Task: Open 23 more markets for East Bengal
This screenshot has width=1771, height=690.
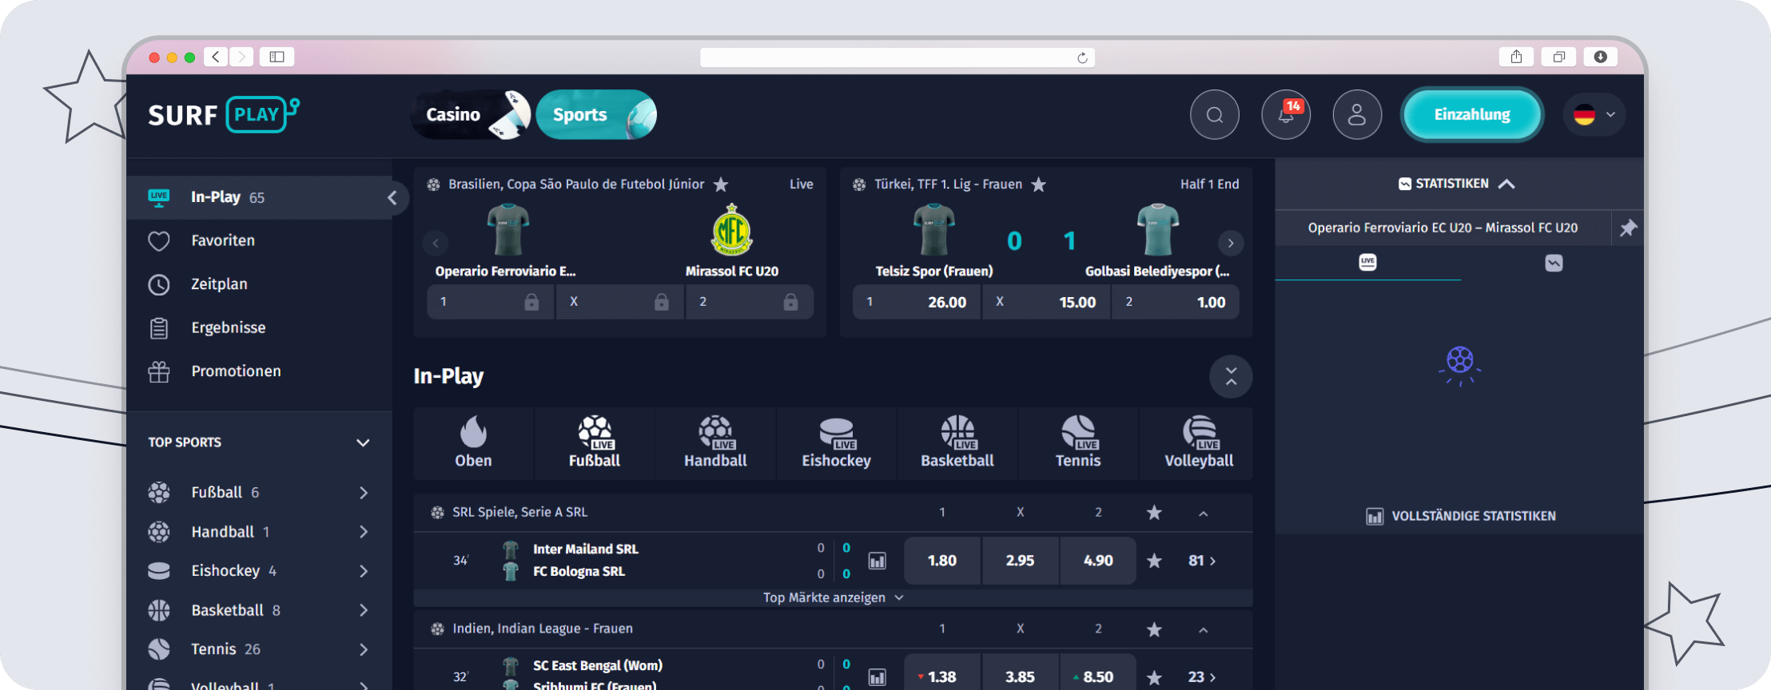Action: [1202, 677]
